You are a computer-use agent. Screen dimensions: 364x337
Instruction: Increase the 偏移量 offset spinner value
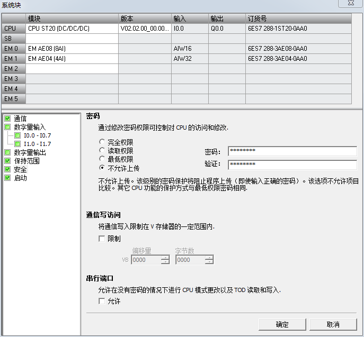[165, 258]
